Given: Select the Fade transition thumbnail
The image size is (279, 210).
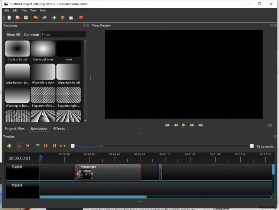Looking at the screenshot, I should [x=69, y=49].
